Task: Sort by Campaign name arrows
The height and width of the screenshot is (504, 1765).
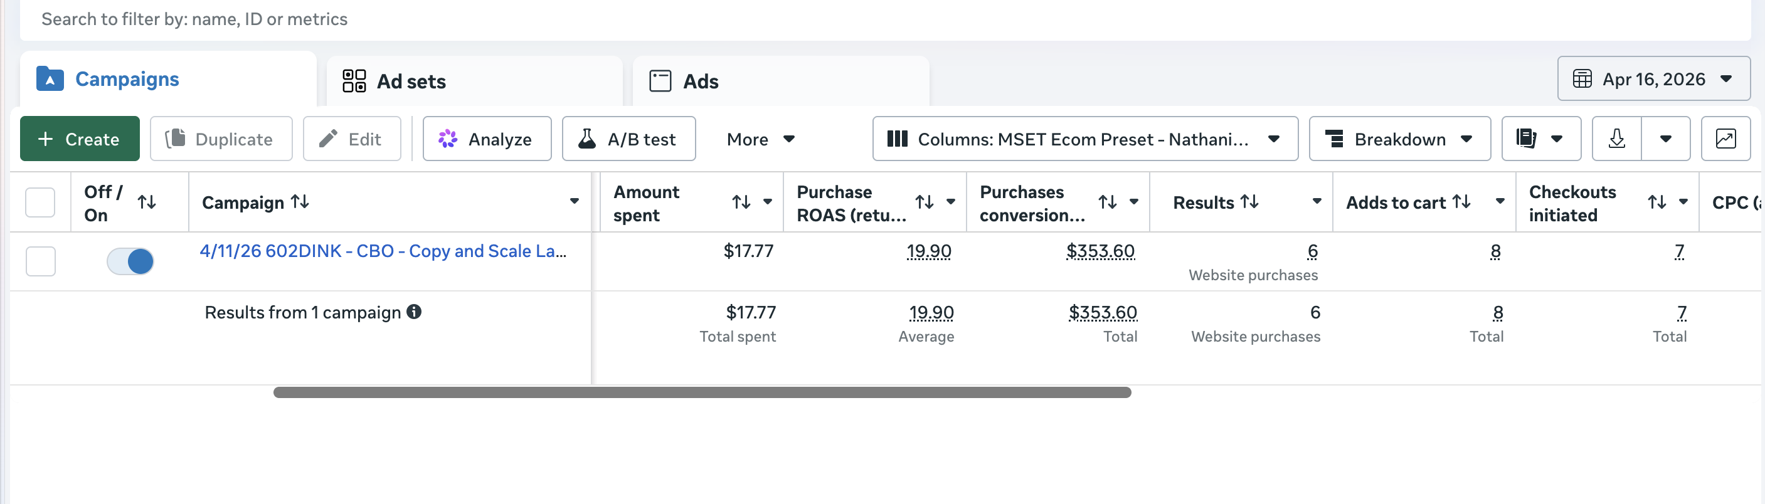Action: tap(300, 201)
